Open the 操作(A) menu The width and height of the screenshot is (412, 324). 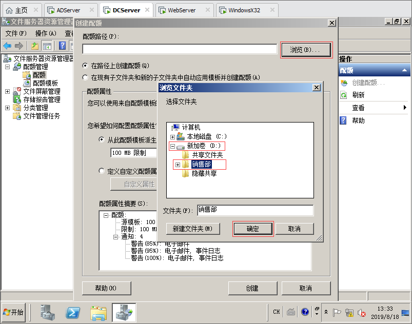pos(46,33)
